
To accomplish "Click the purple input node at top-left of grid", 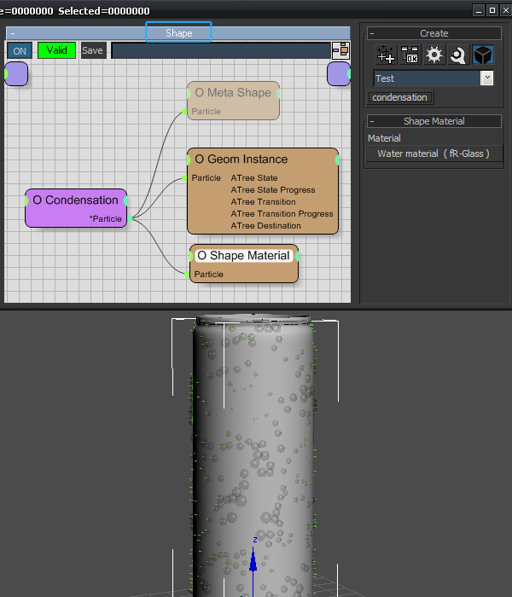I will [x=16, y=74].
